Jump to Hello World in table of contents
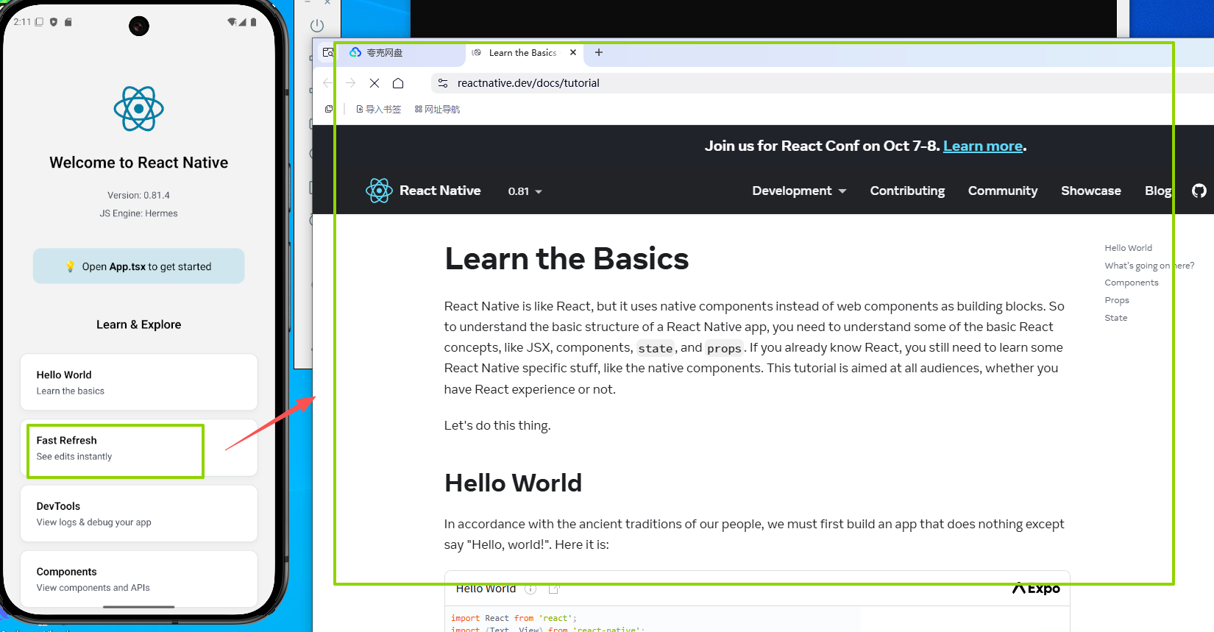The image size is (1214, 632). coord(1128,248)
